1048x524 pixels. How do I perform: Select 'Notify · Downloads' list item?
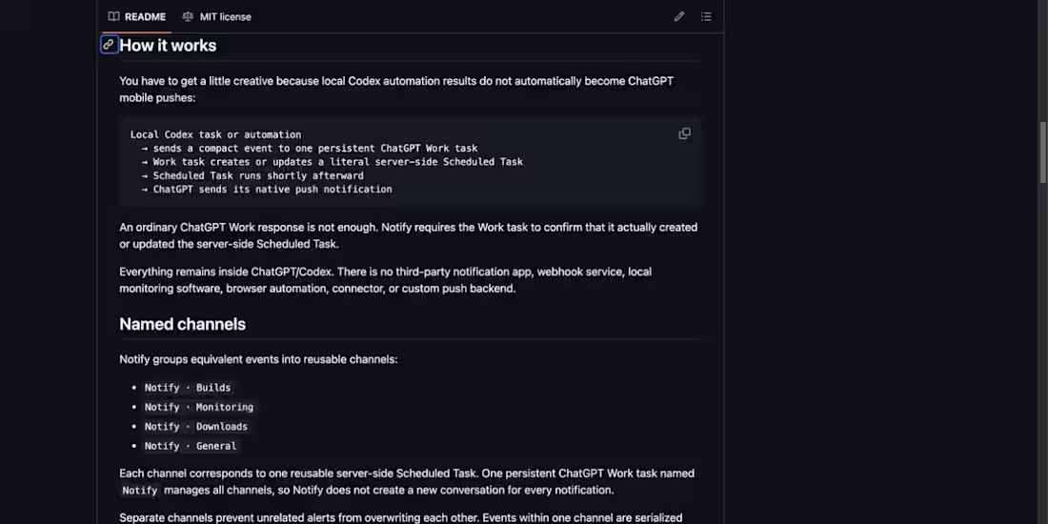[196, 427]
